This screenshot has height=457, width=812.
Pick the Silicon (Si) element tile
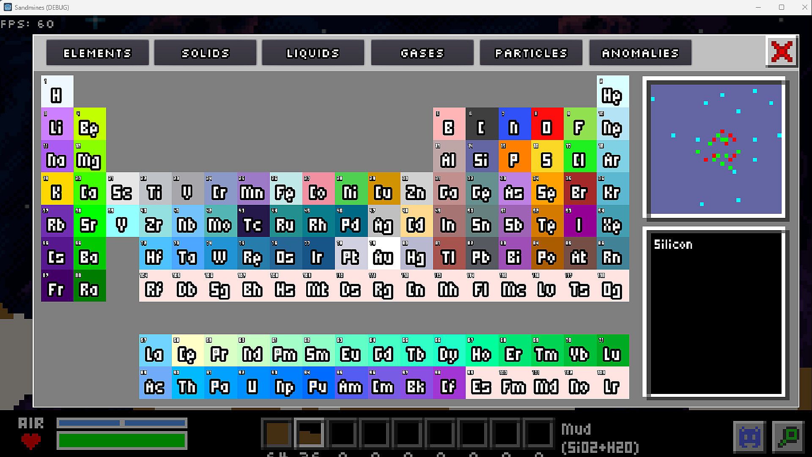point(482,157)
